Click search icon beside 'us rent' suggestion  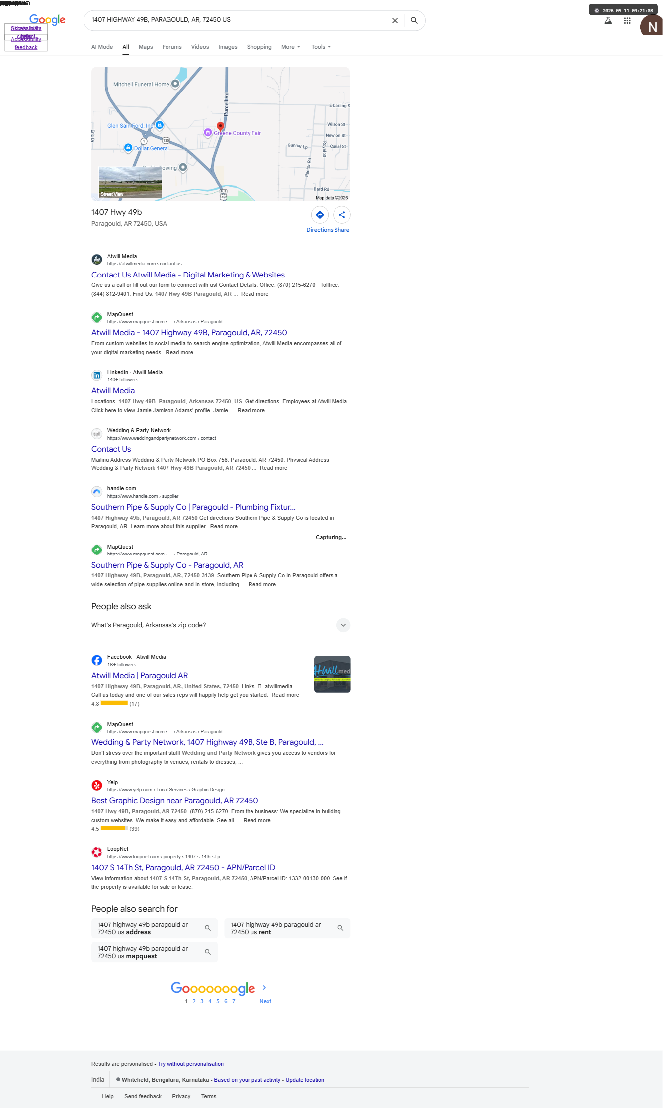point(340,928)
